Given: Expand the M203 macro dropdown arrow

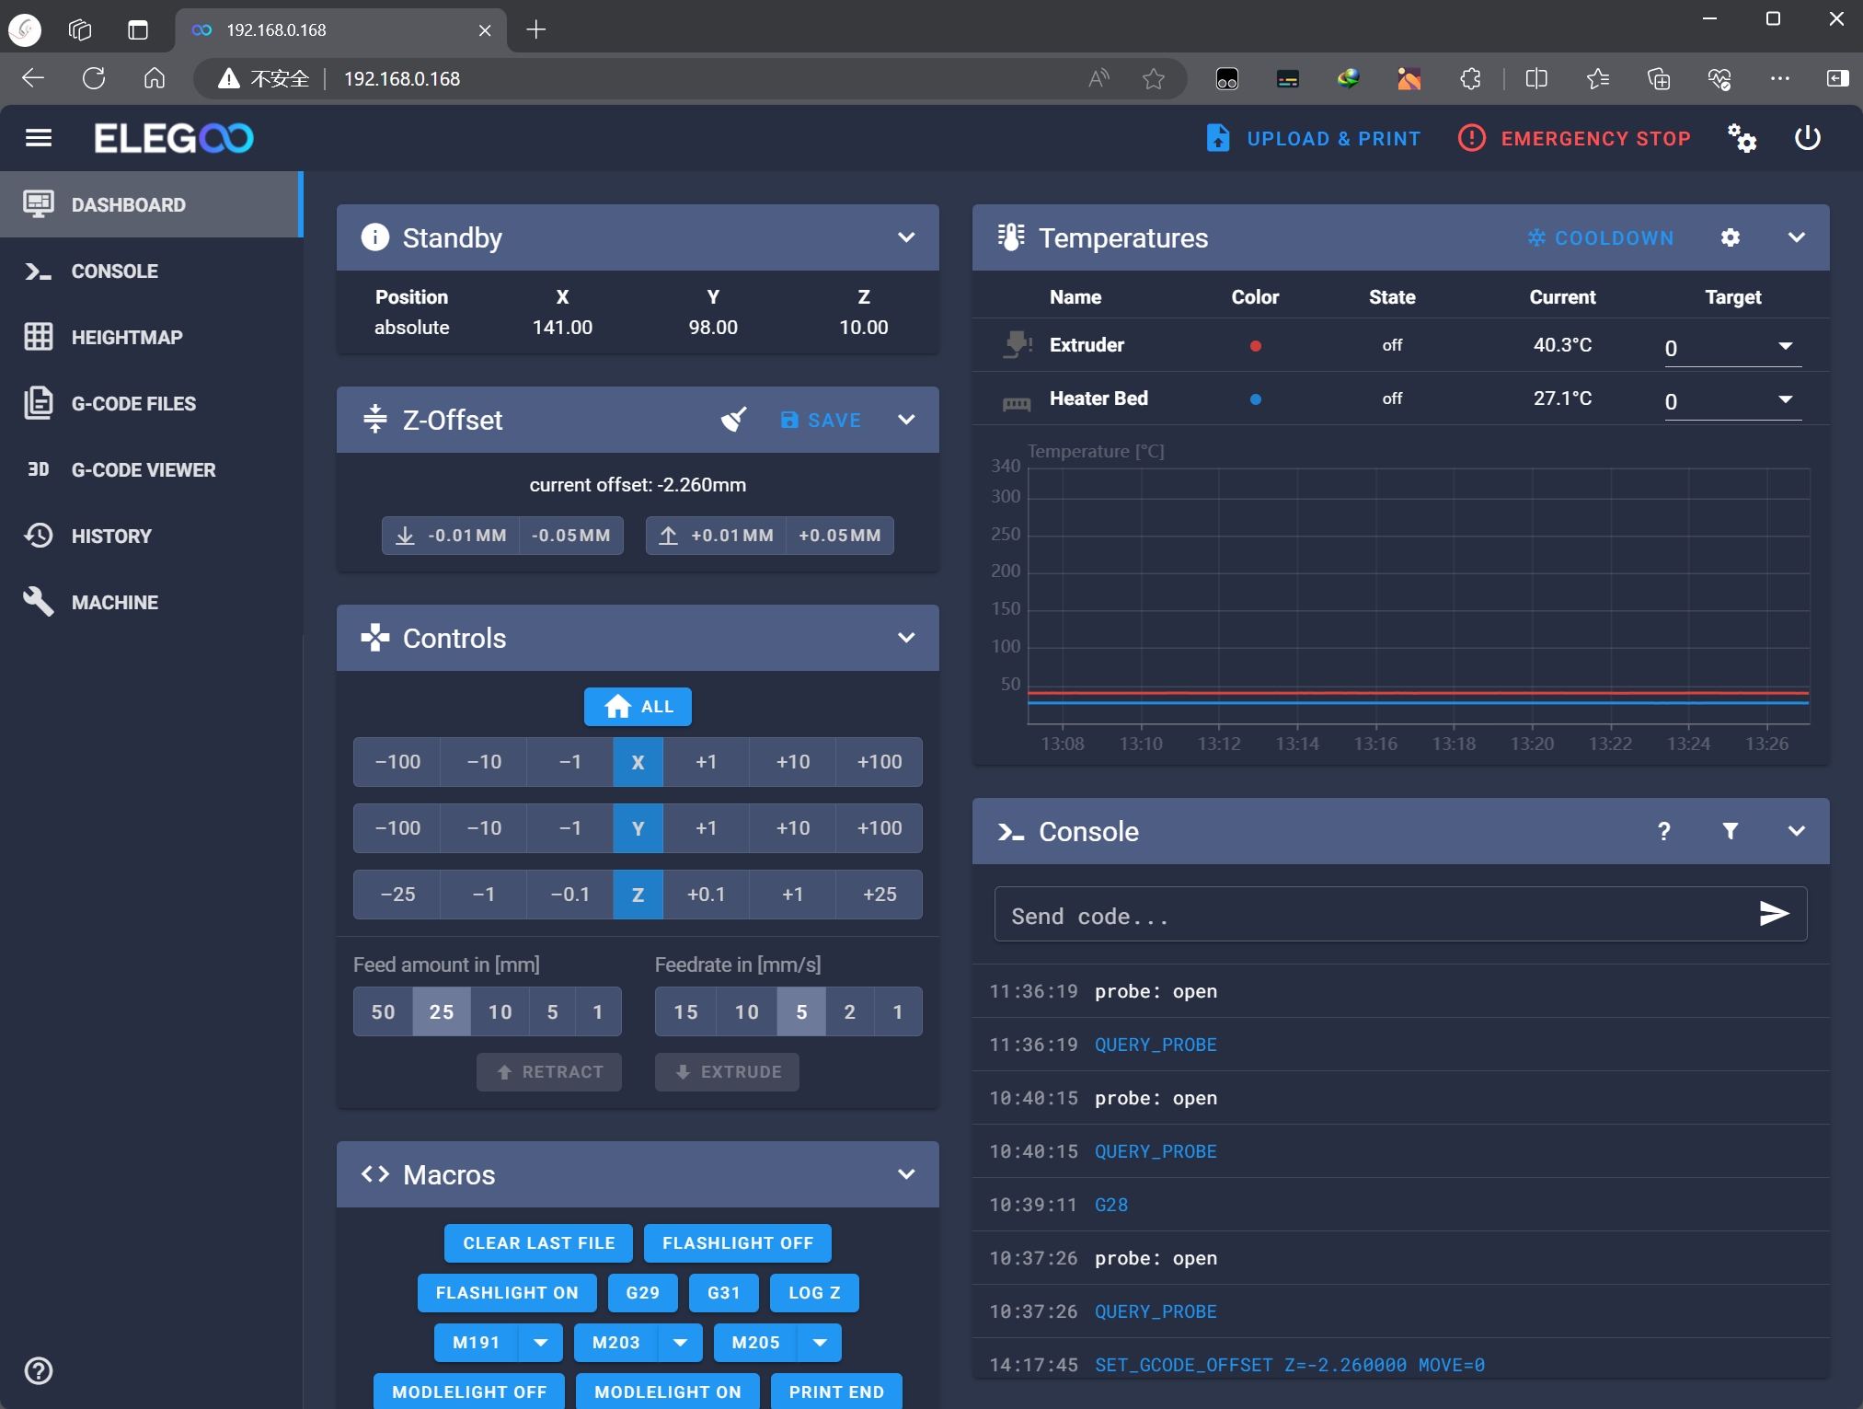Looking at the screenshot, I should pos(680,1343).
